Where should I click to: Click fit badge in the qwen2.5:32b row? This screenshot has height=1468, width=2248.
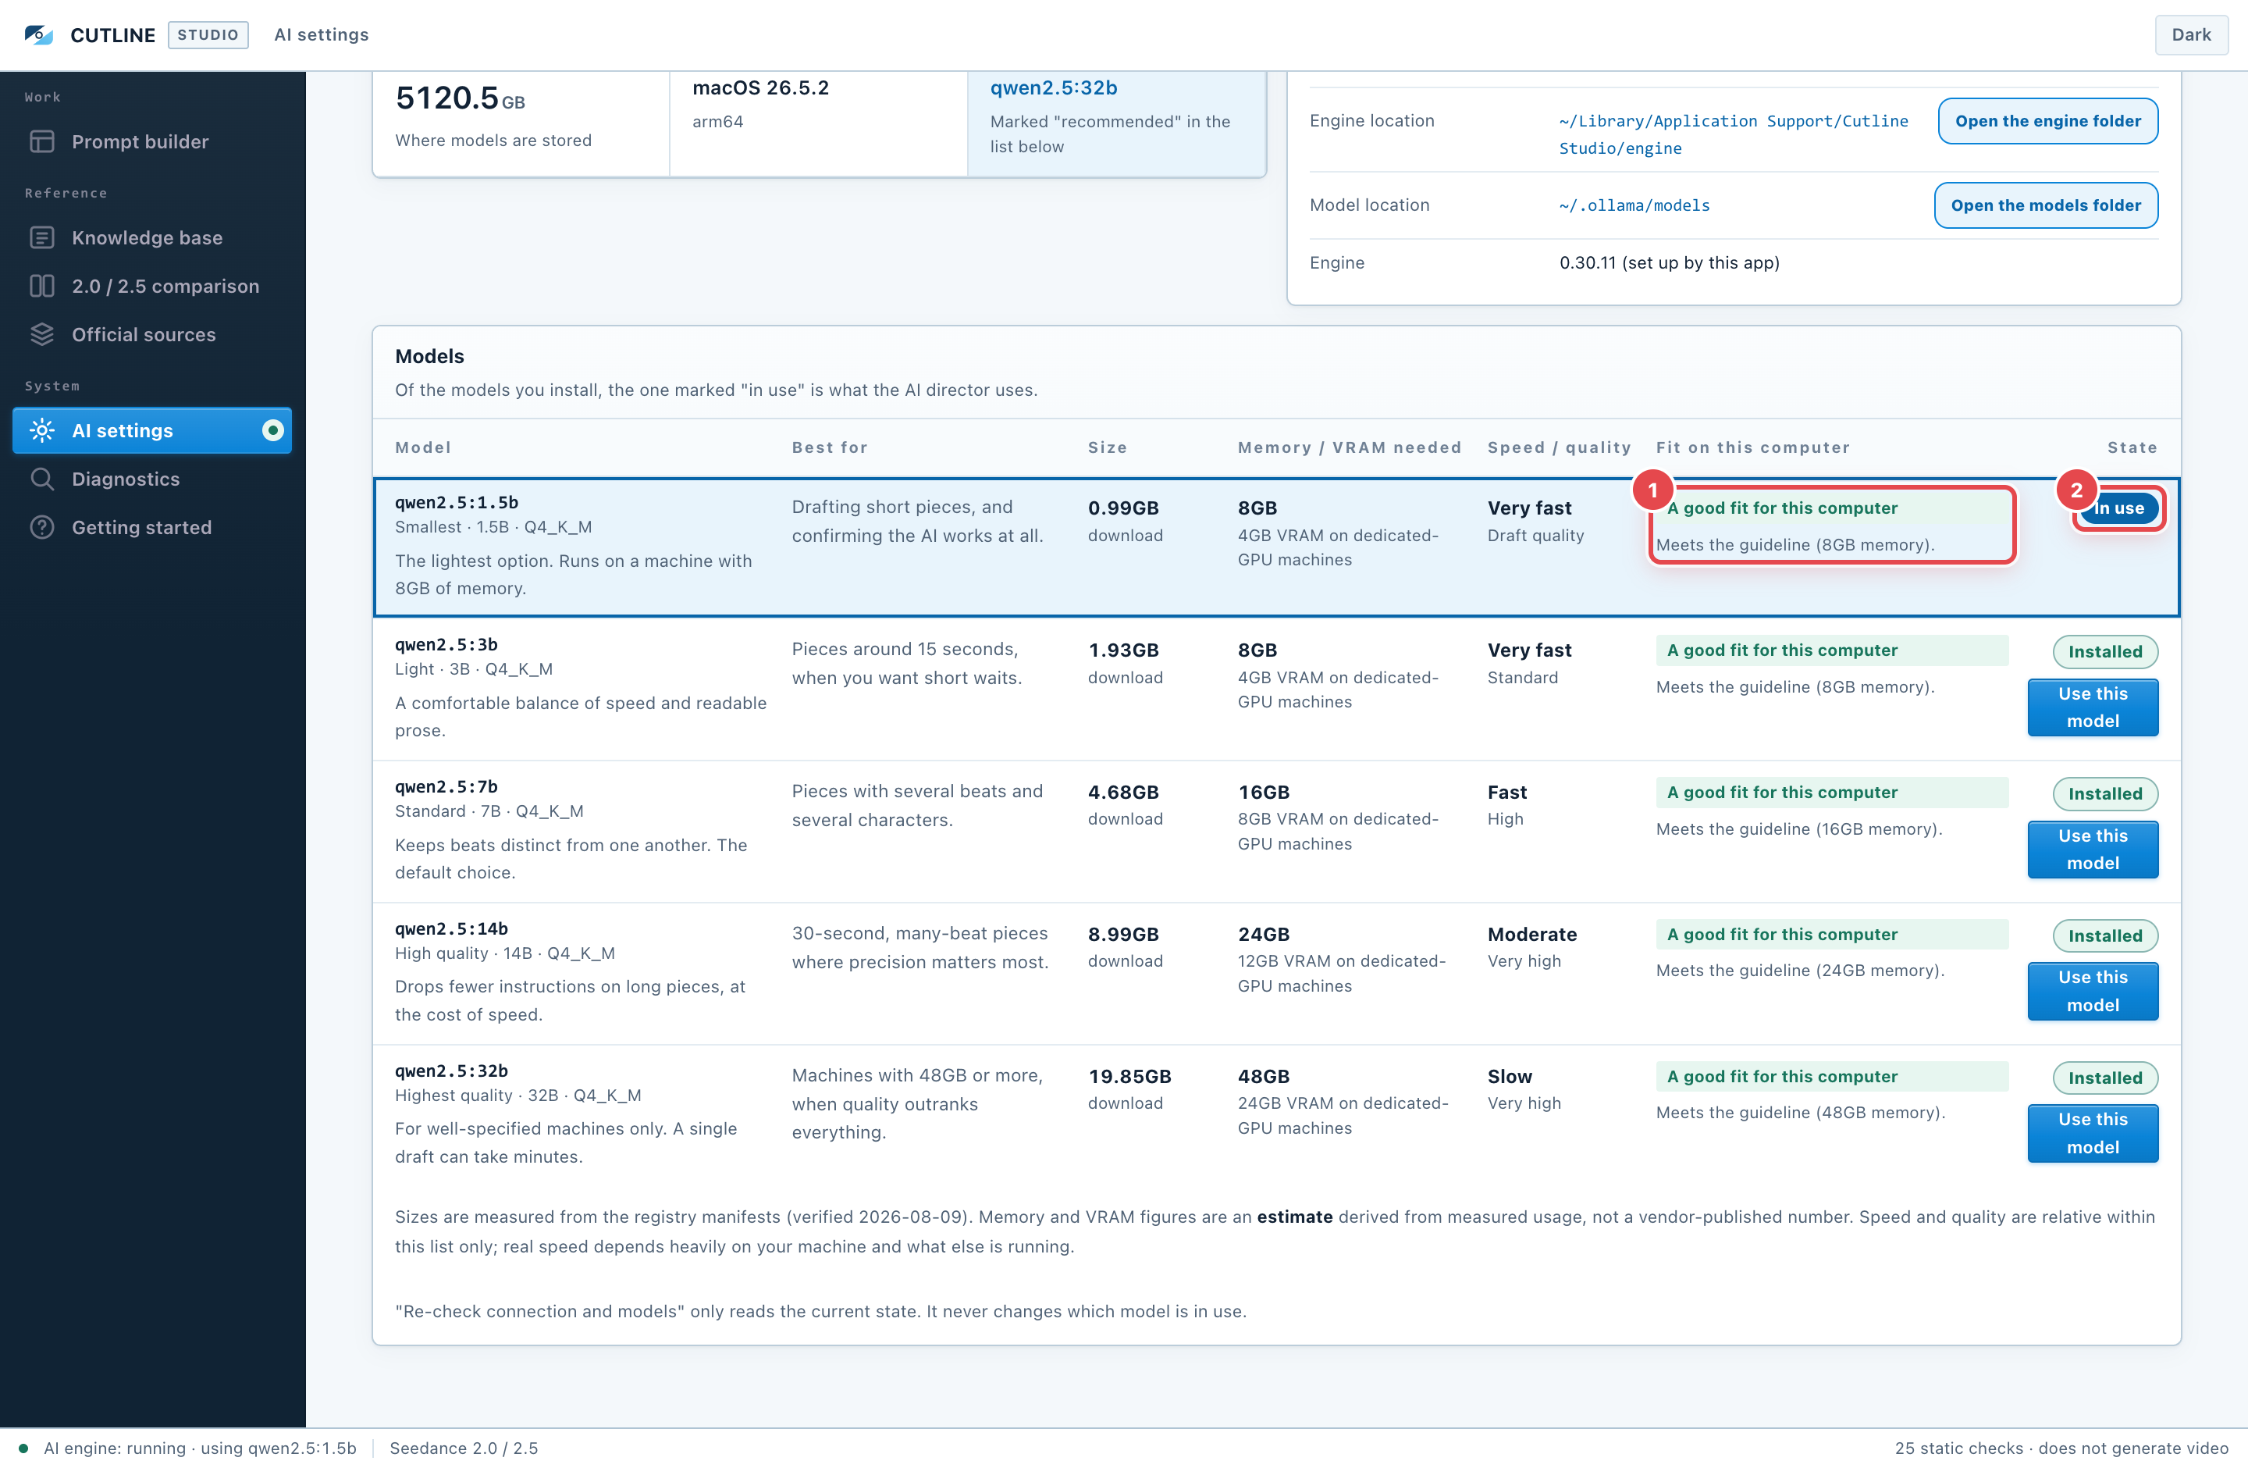1831,1077
